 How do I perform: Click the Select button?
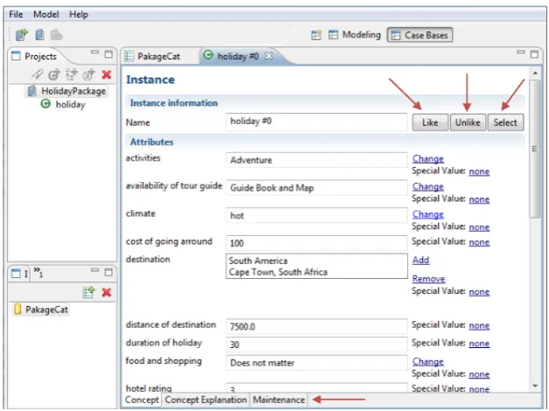click(x=505, y=122)
